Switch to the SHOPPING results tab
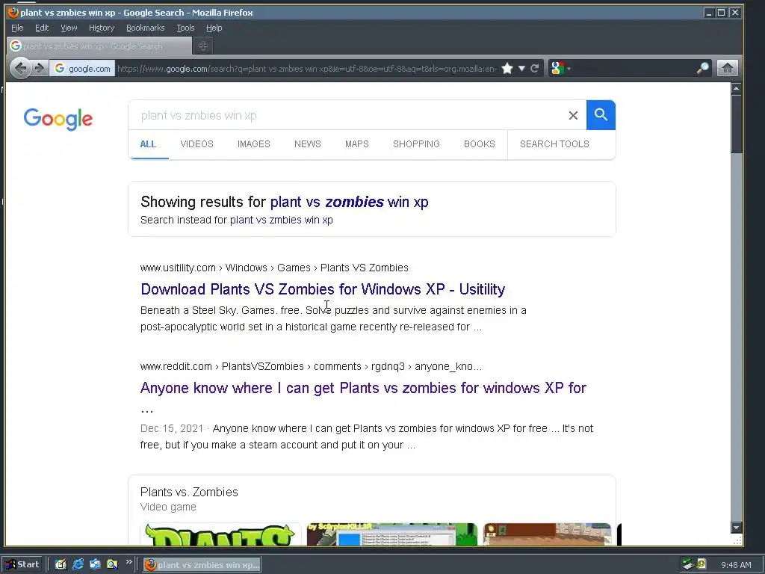 pyautogui.click(x=416, y=144)
